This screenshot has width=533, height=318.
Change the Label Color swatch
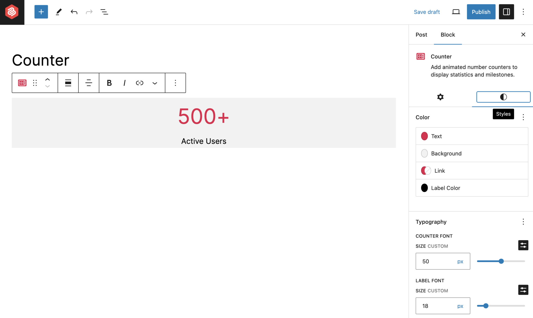[x=424, y=188]
